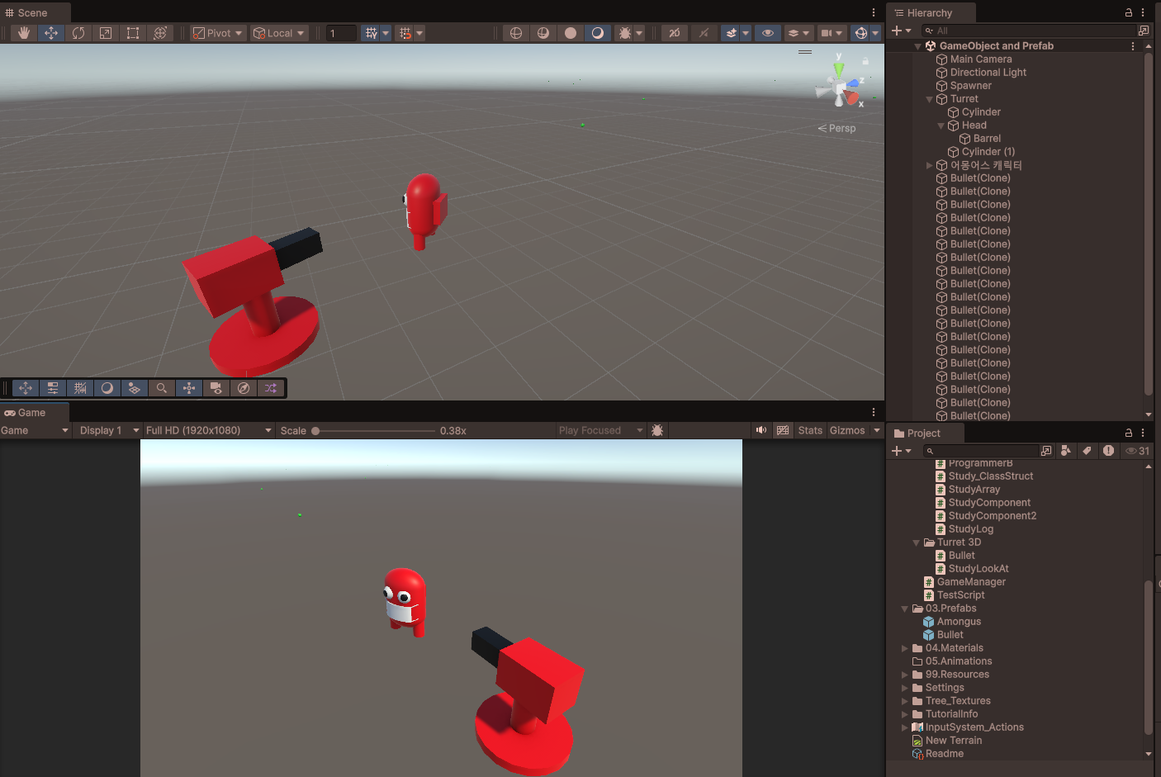Open Scene camera settings
The image size is (1161, 777).
831,33
